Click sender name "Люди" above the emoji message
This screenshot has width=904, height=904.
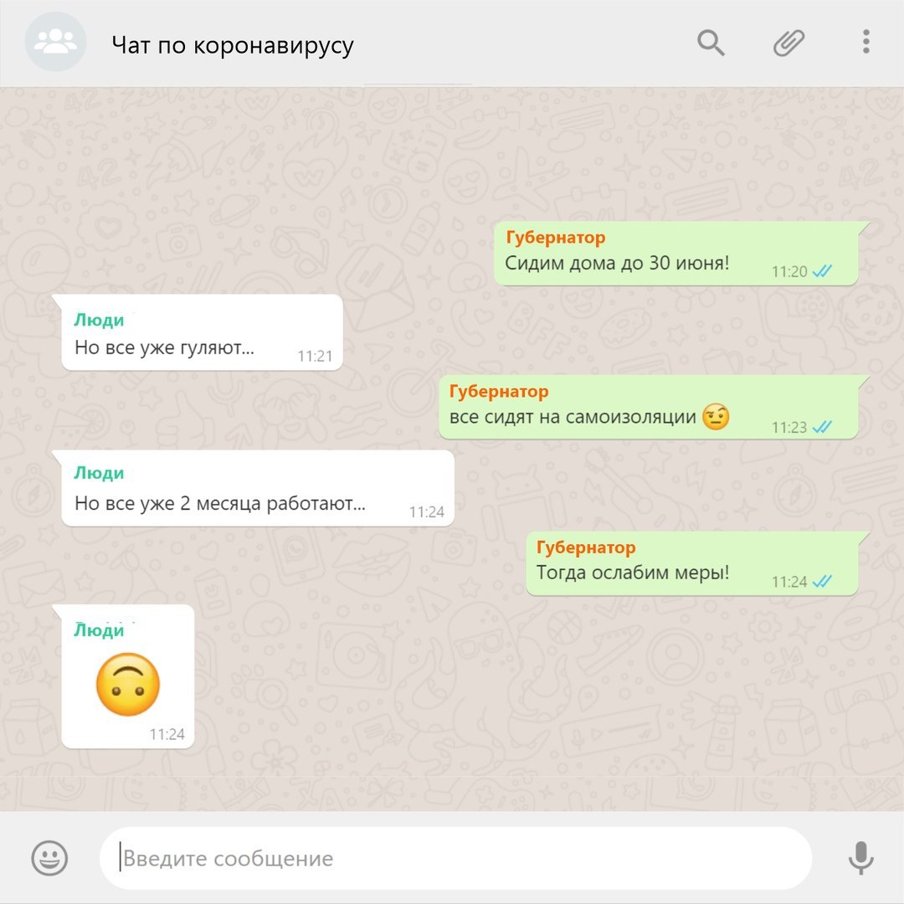99,630
